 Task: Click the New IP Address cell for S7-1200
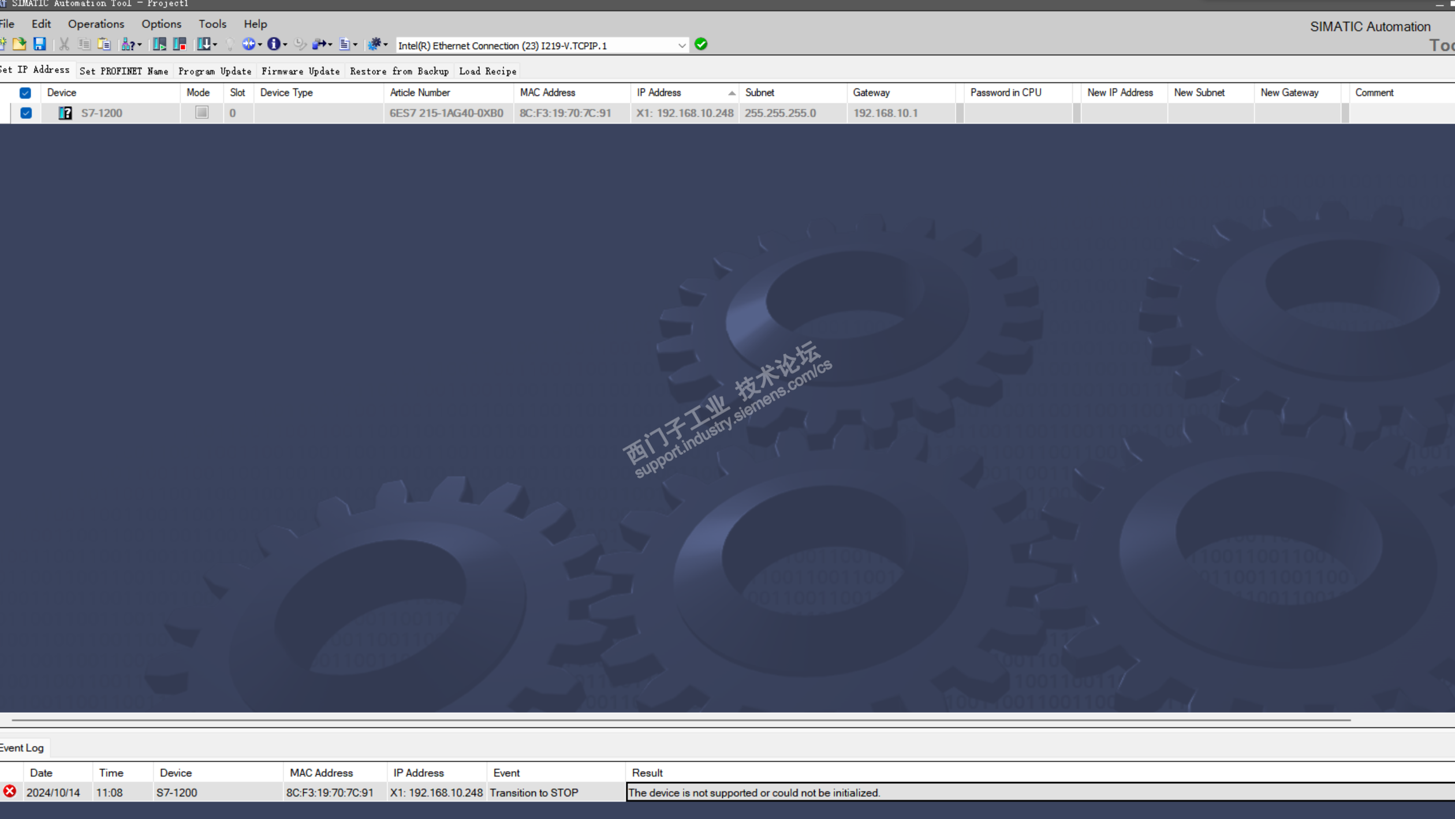pos(1124,113)
